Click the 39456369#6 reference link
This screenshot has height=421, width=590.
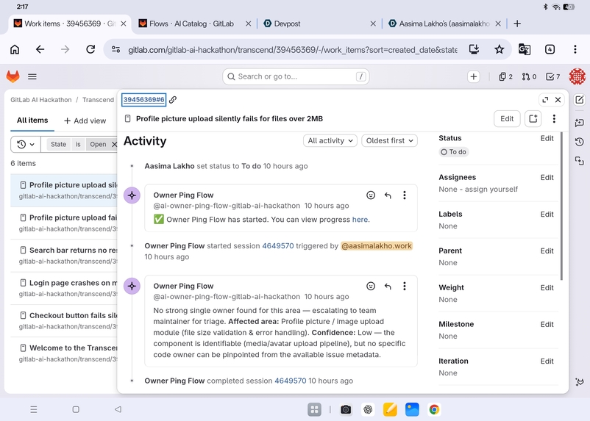coord(143,100)
